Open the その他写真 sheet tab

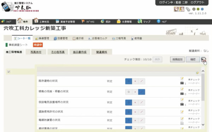click(x=58, y=52)
